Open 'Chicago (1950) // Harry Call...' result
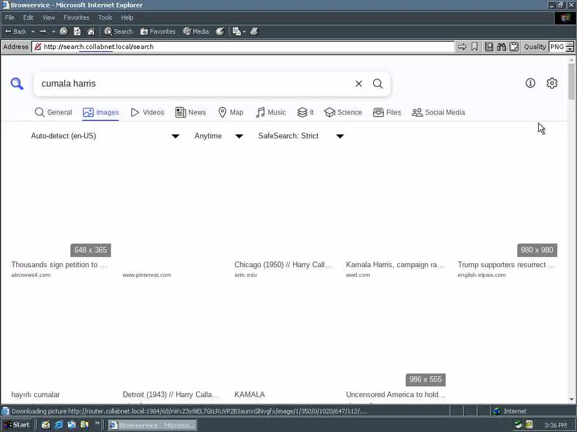 (x=283, y=265)
